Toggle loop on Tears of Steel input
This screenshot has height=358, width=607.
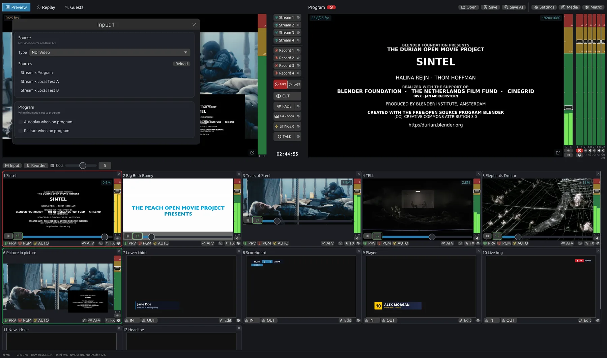tap(257, 220)
